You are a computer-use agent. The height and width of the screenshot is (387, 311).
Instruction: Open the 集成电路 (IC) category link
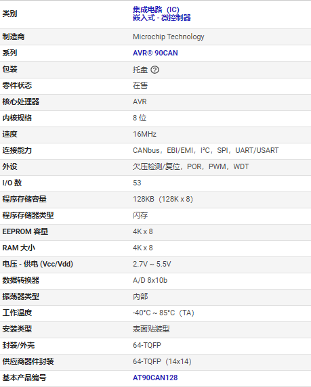(x=156, y=9)
